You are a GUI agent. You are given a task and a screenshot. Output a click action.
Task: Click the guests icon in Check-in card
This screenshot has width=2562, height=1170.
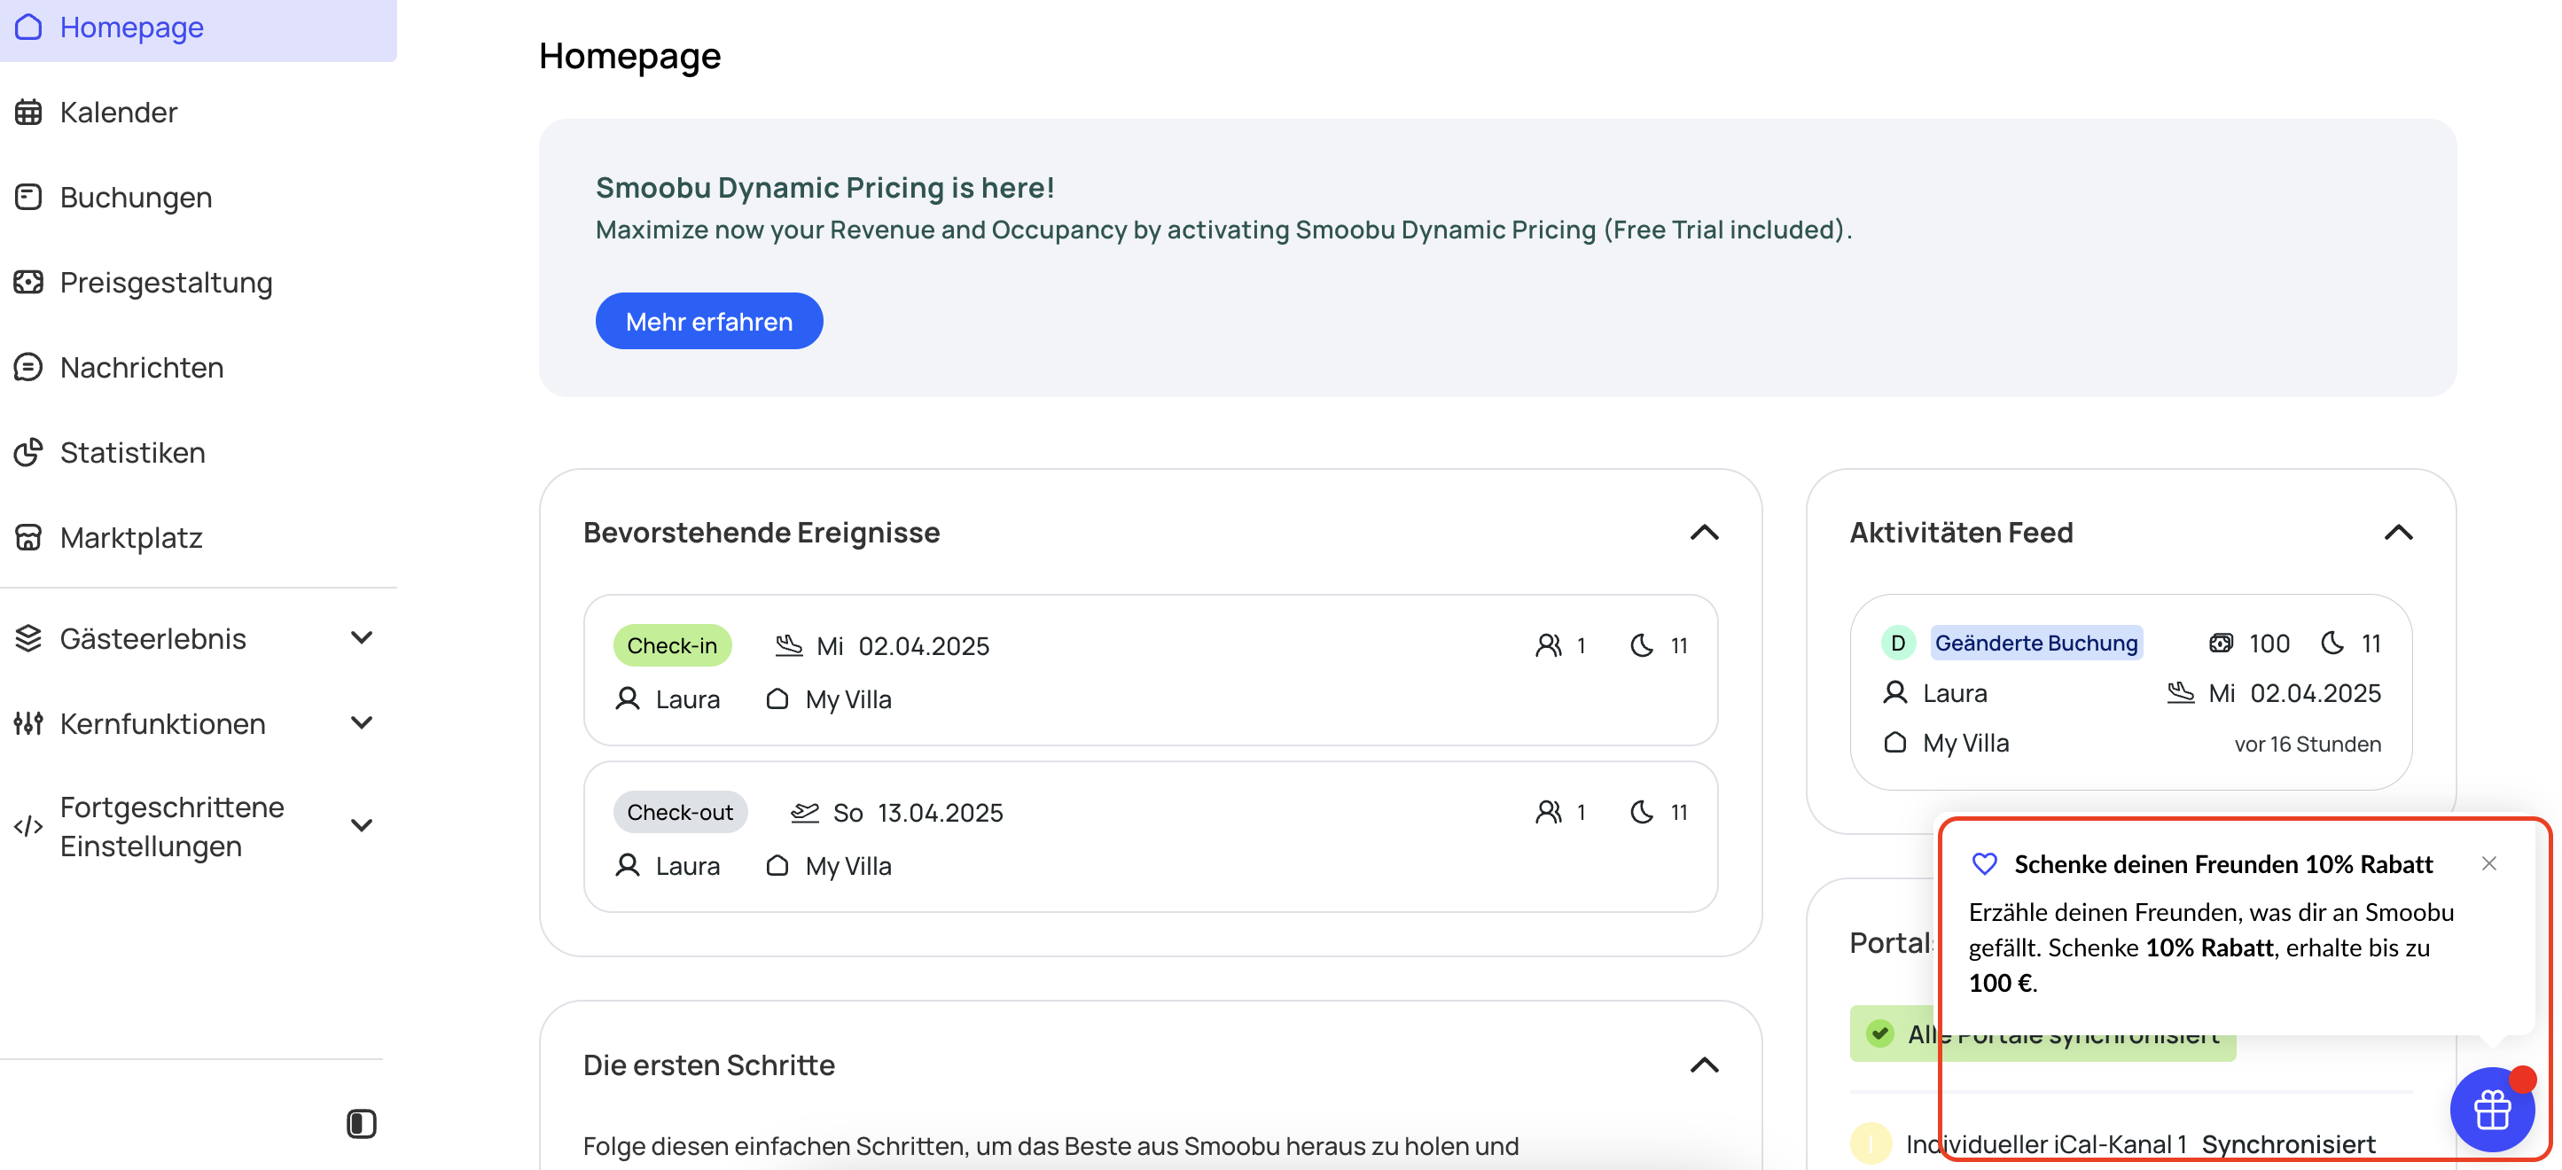[1549, 646]
